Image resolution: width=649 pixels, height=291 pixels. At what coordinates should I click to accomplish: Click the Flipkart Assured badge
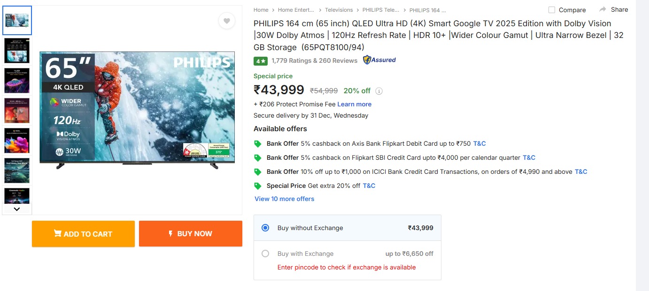[x=379, y=60]
